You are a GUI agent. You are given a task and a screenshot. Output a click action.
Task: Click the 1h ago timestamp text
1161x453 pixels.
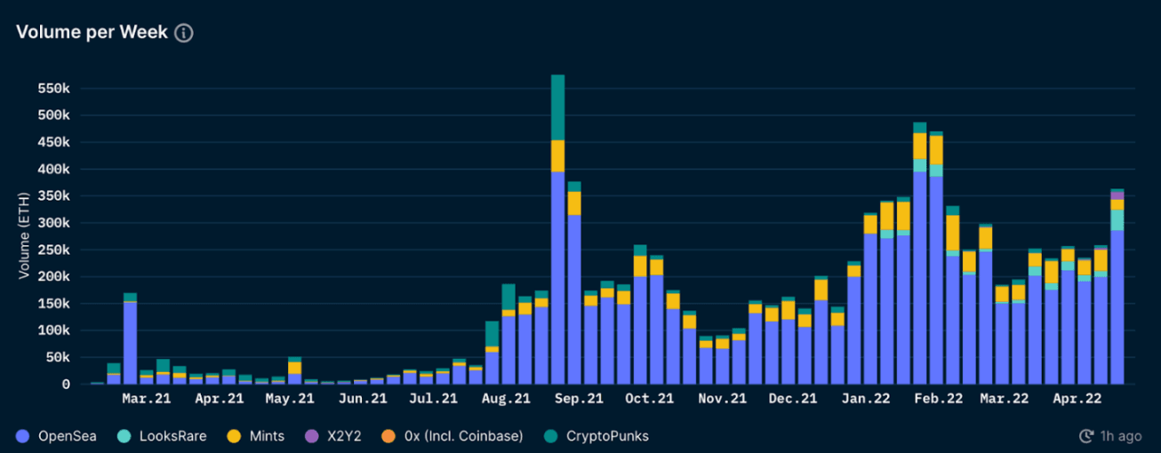pyautogui.click(x=1118, y=436)
